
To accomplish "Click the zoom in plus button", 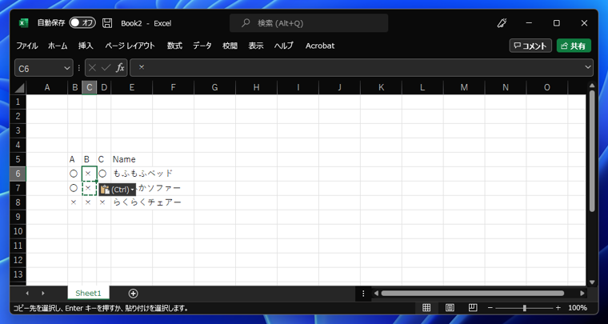I will (x=558, y=308).
